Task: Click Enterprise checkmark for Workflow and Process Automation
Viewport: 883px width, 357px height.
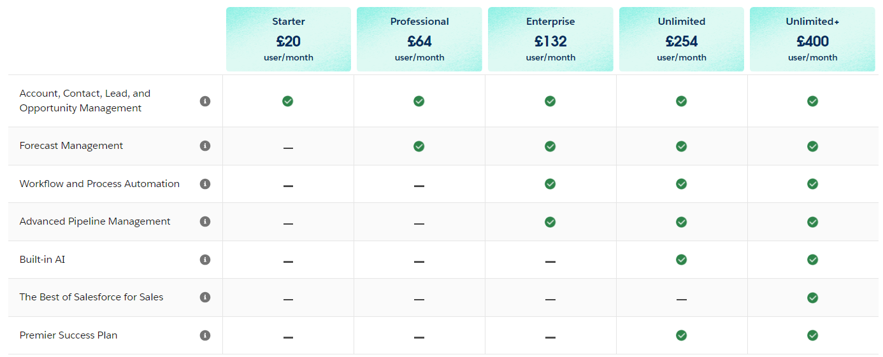Action: click(550, 184)
